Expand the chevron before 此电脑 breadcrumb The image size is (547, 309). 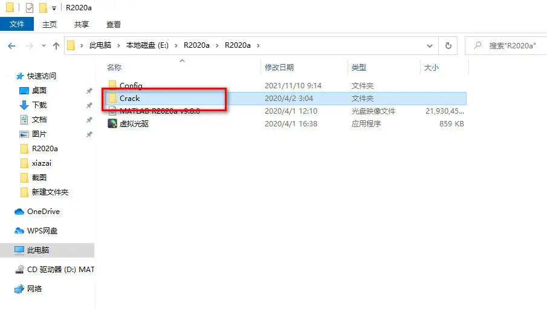tap(82, 46)
